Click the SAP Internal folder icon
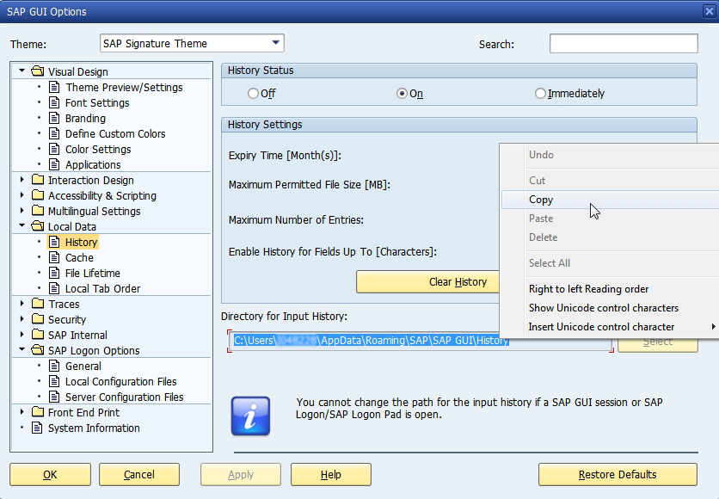Screen dimensions: 719x499 pos(38,335)
